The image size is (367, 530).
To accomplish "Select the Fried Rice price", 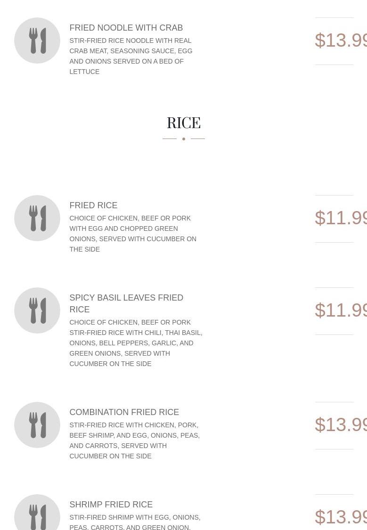I will [341, 218].
